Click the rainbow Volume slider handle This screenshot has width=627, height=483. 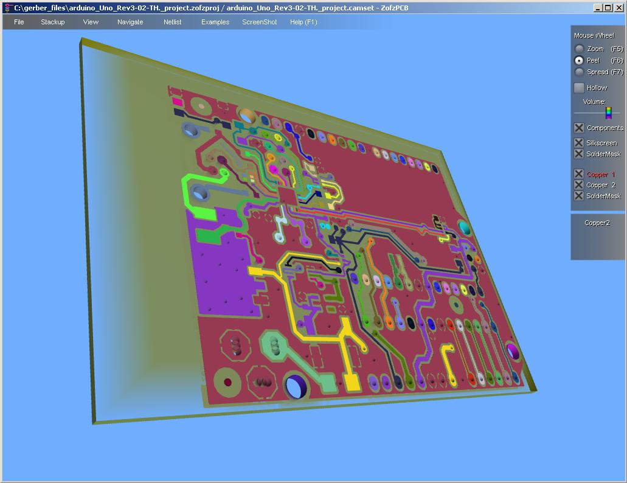pyautogui.click(x=608, y=113)
